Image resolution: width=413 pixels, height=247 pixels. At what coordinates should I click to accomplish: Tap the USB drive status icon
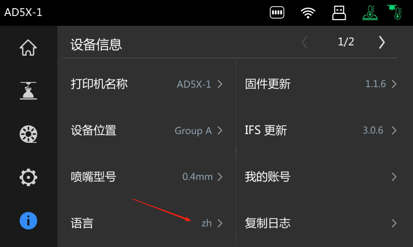pyautogui.click(x=339, y=12)
